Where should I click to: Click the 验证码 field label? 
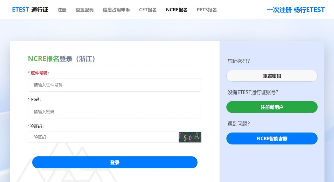click(36, 126)
